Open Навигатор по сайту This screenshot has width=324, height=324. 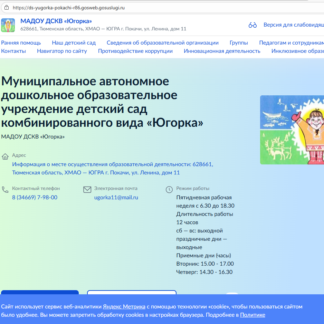pos(62,51)
